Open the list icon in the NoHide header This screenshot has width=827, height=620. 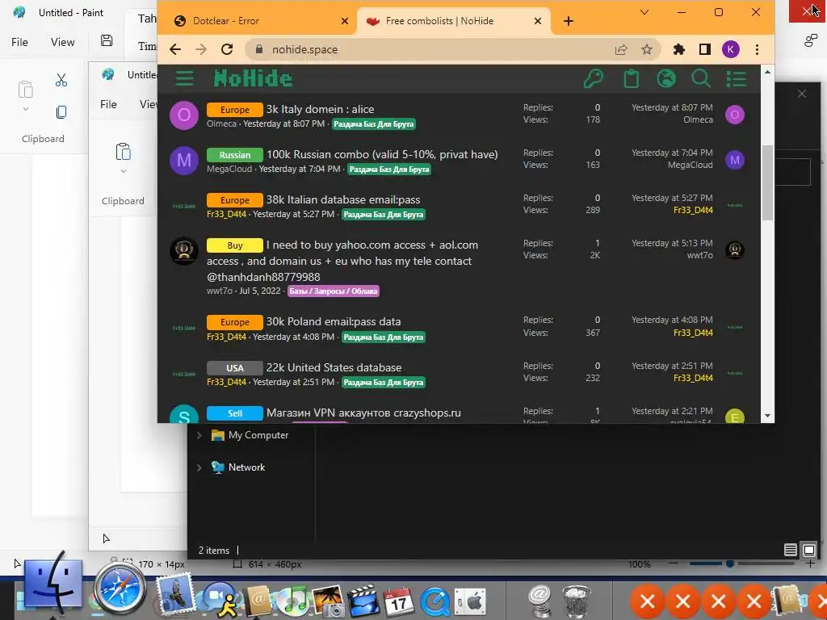pos(737,78)
